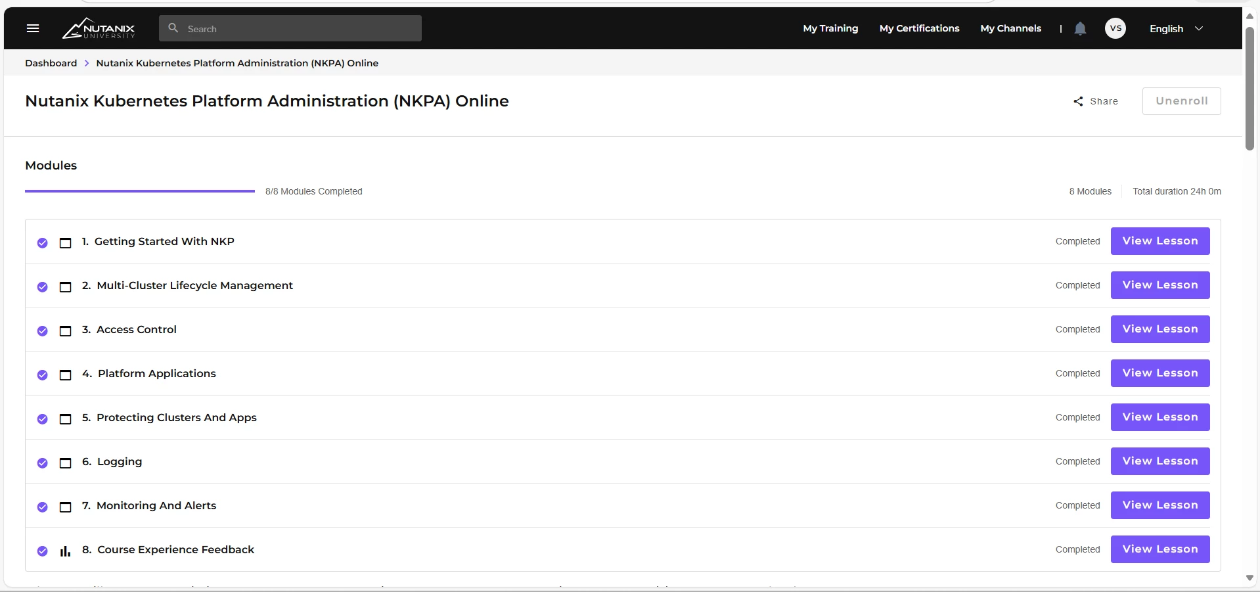Click the 8 Modules count text
1260x592 pixels.
(x=1091, y=191)
